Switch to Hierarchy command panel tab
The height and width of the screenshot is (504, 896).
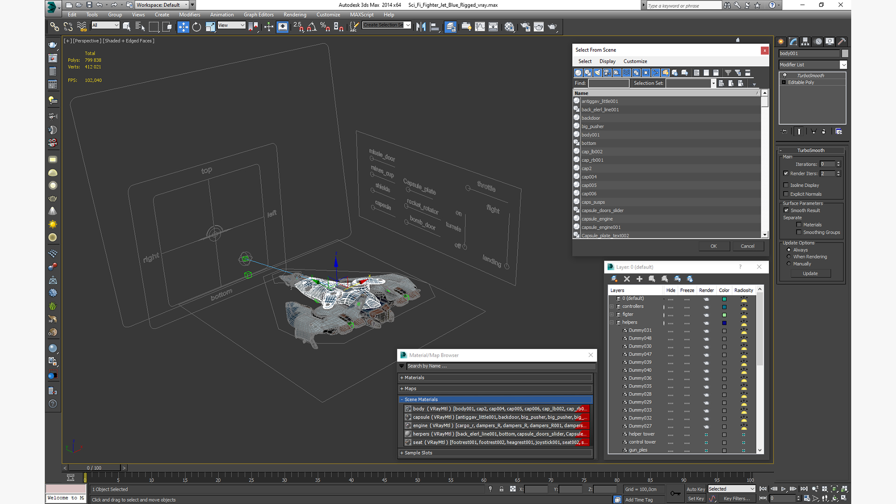(805, 42)
